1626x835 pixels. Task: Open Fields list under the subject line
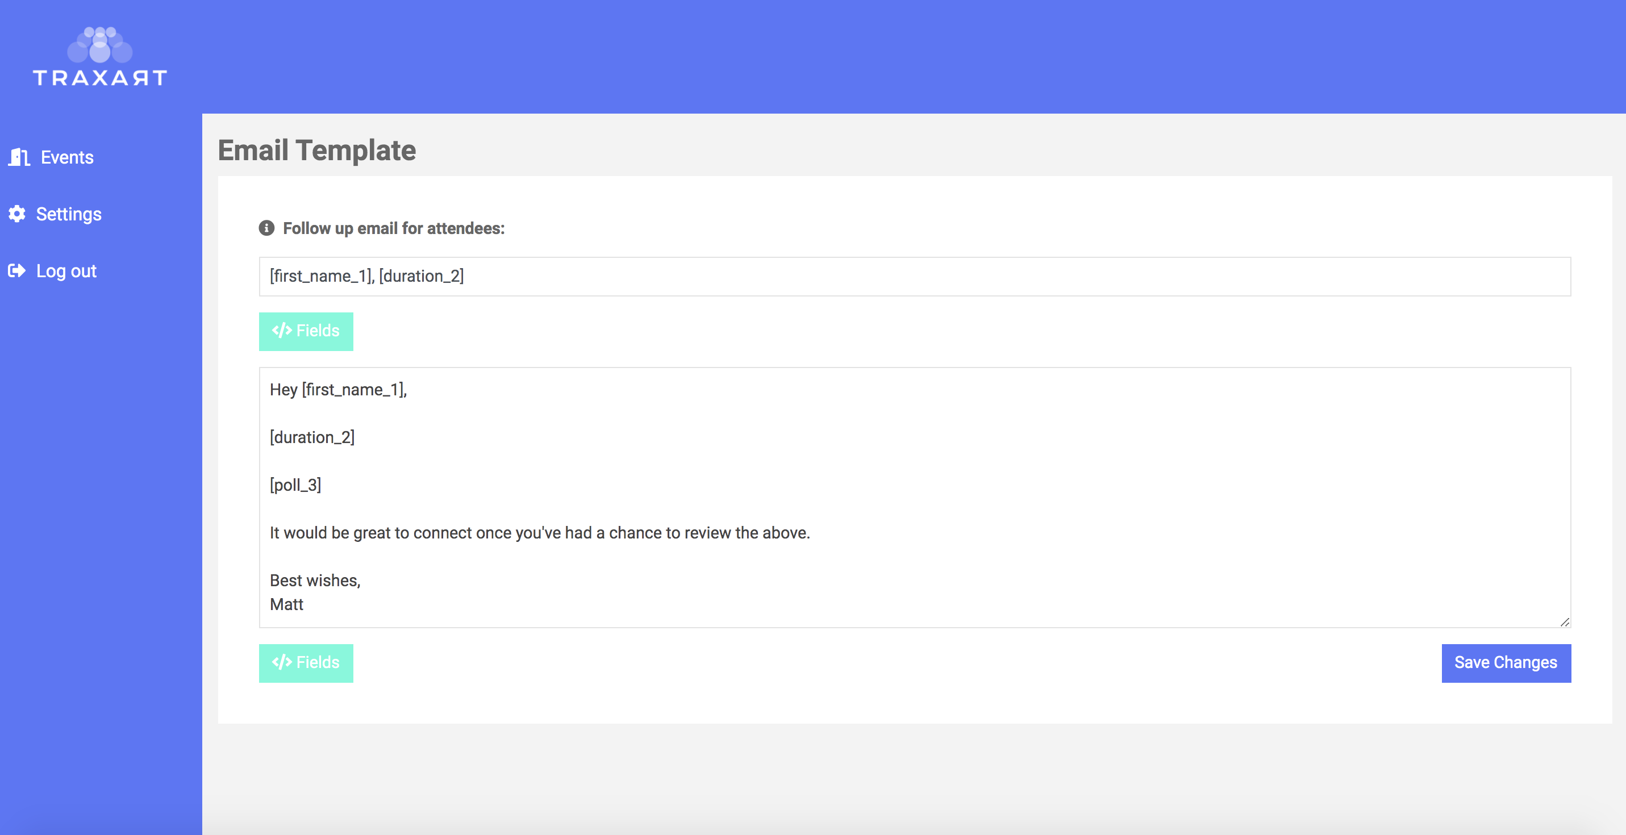306,331
